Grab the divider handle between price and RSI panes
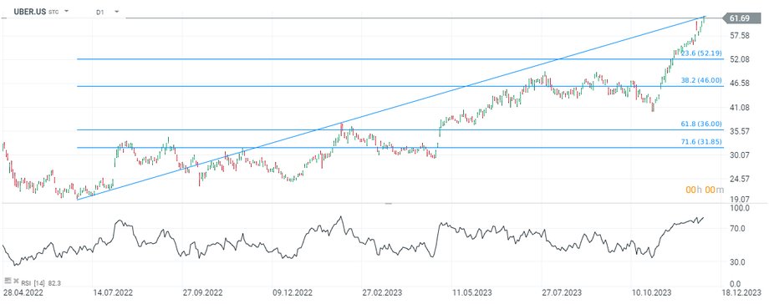Viewport: 769px width, 304px height. pyautogui.click(x=389, y=203)
